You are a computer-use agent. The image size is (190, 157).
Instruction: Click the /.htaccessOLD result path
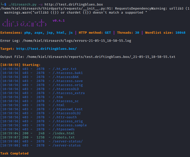(x=65, y=89)
